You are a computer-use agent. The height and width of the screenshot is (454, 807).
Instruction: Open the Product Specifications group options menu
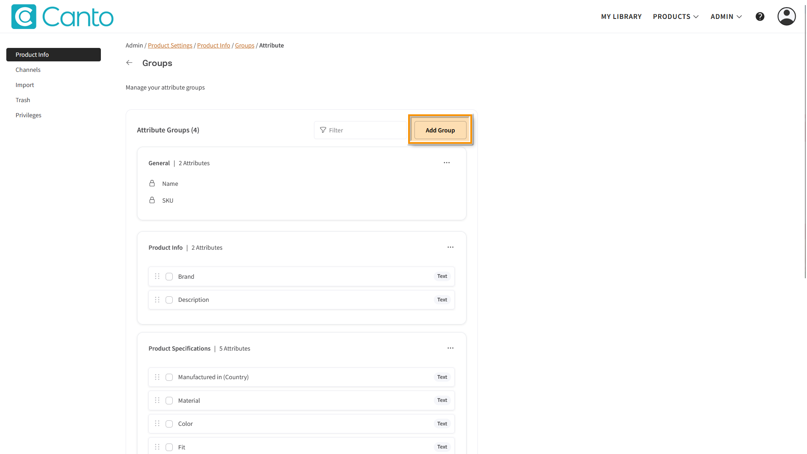[451, 348]
